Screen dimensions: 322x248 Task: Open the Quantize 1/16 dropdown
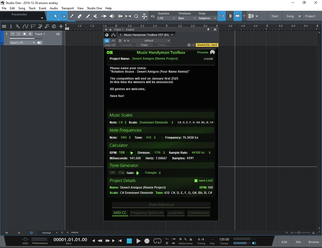pyautogui.click(x=166, y=18)
